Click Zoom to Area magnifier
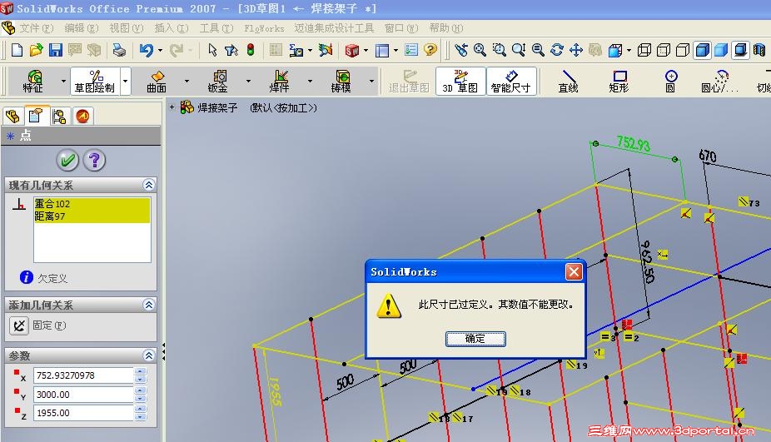 499,50
